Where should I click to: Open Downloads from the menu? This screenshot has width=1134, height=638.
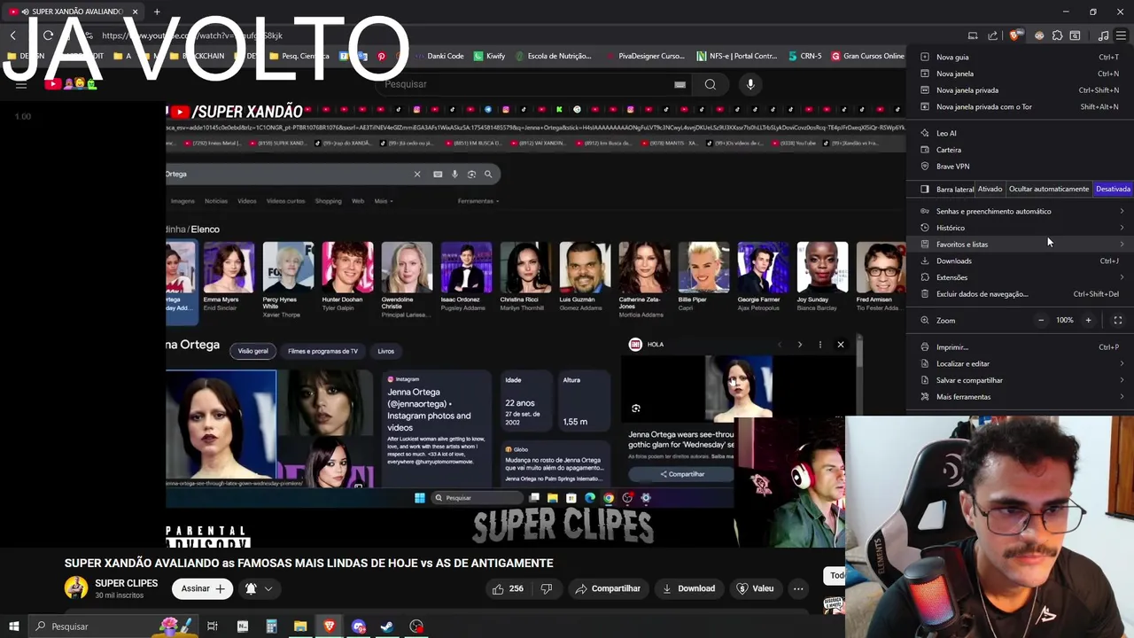click(1021, 261)
